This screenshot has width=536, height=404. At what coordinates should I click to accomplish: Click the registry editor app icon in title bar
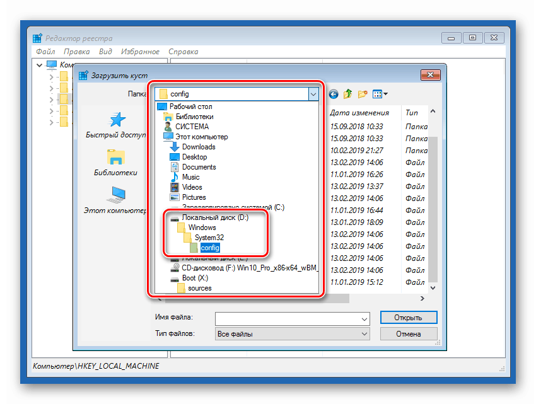(x=37, y=38)
